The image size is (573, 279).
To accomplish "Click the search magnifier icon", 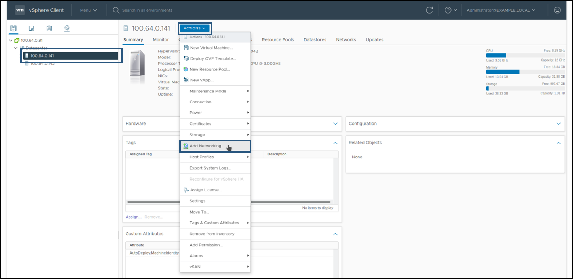I will (116, 10).
